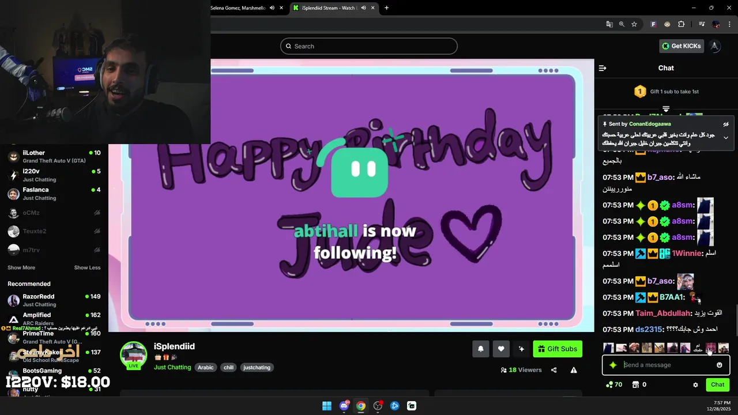Open recommended RazorRedd channel
Viewport: 738px width, 415px height.
54,300
